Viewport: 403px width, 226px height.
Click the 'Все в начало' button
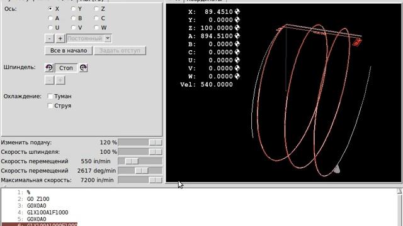(x=69, y=50)
